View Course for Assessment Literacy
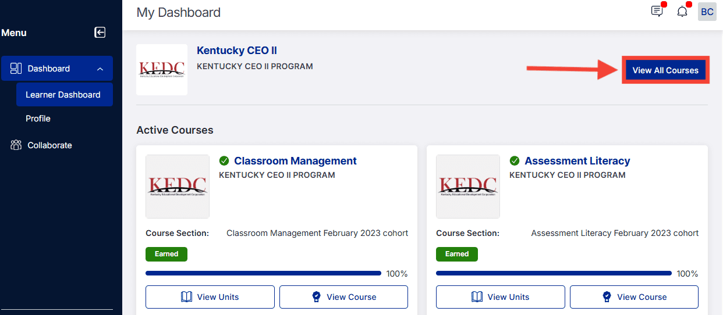 tap(634, 297)
